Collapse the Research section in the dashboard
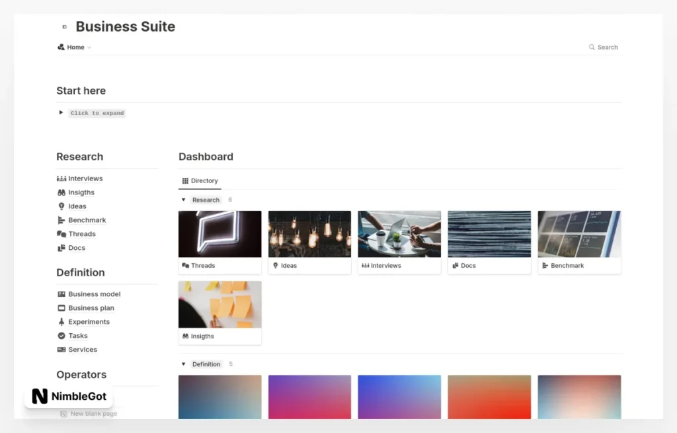This screenshot has height=433, width=677. 183,200
